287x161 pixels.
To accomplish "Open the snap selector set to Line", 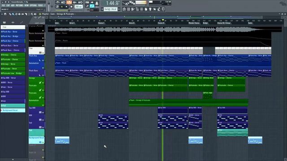I will (x=94, y=10).
